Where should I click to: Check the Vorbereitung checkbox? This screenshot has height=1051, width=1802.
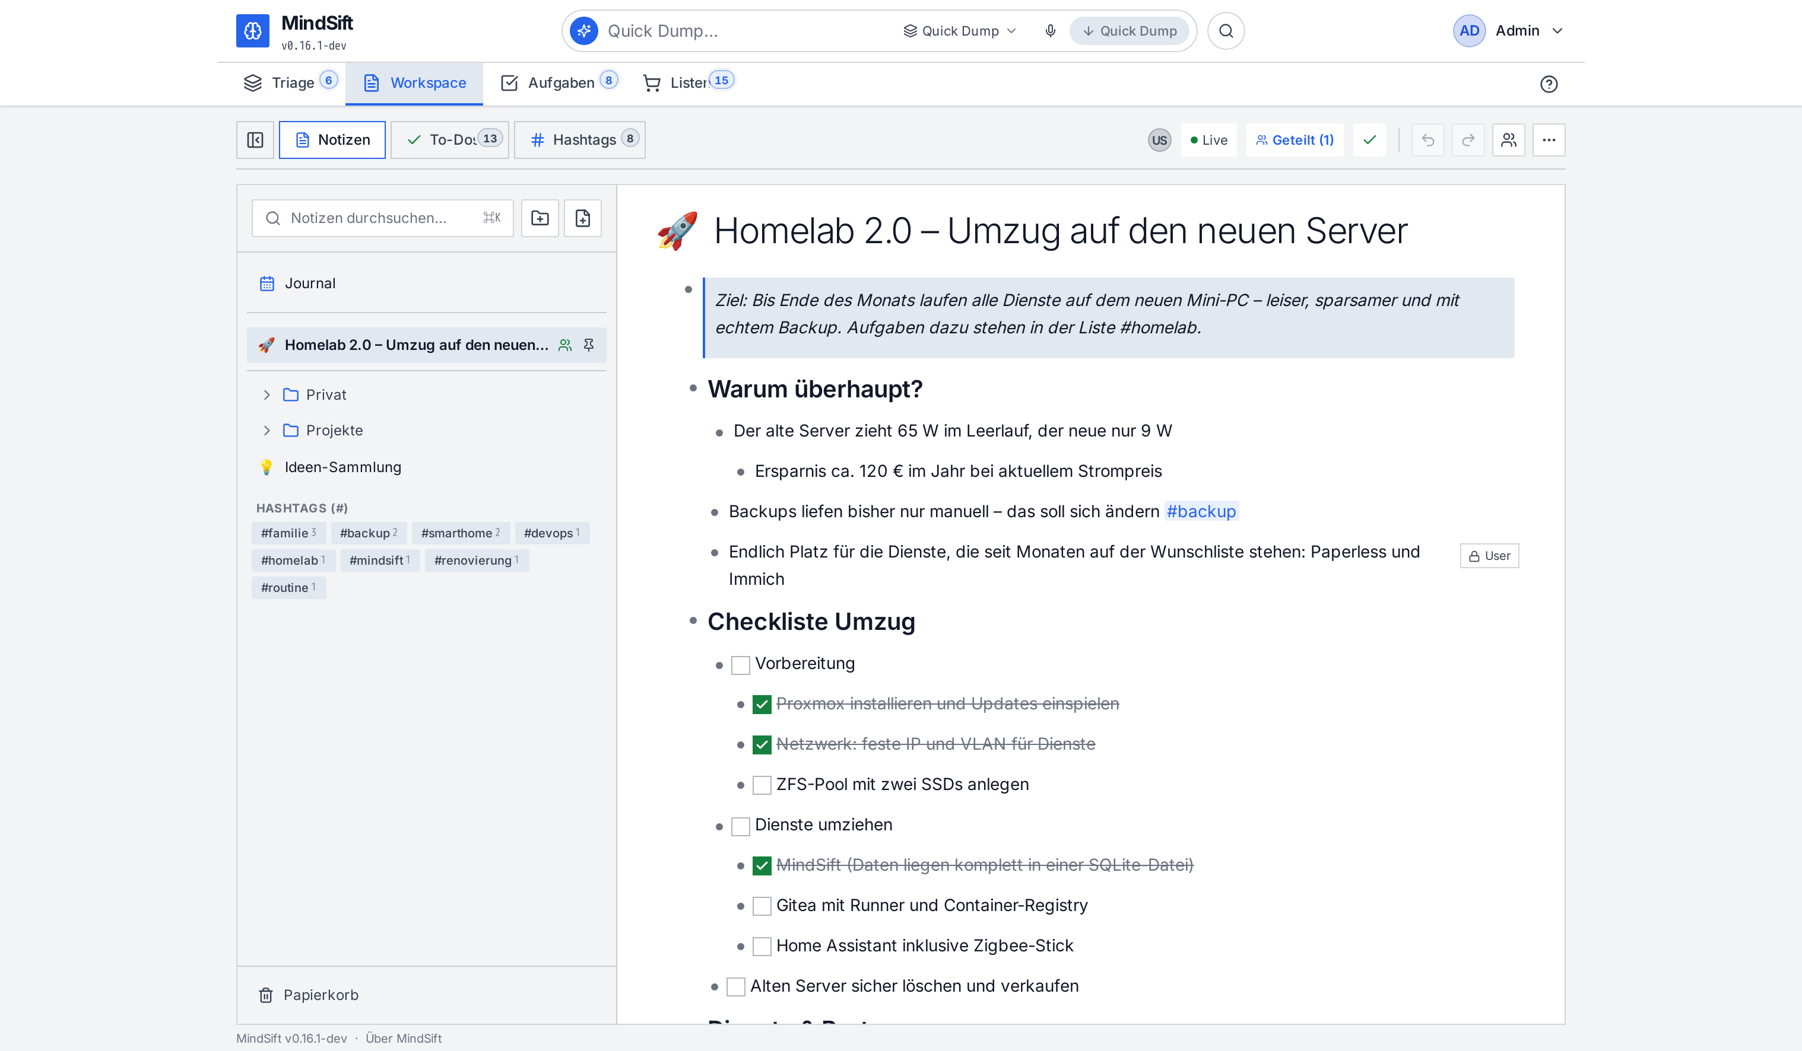740,665
